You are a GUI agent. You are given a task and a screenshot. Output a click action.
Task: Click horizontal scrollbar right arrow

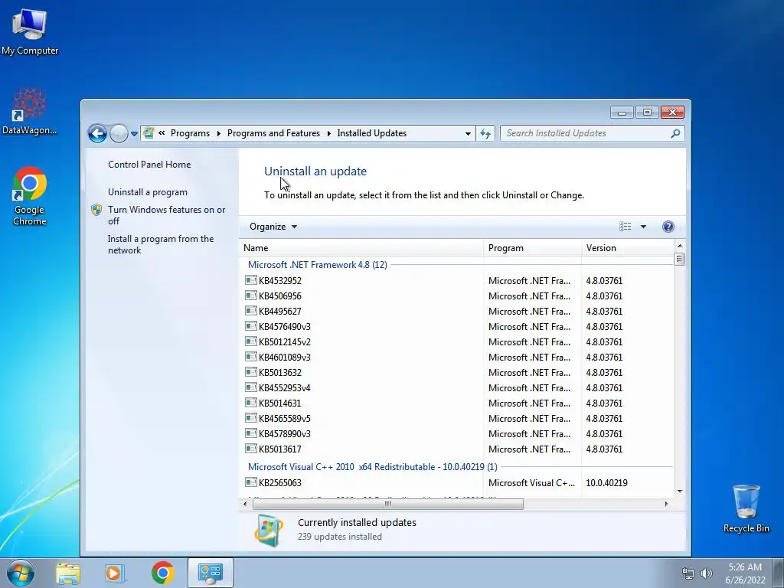pyautogui.click(x=666, y=504)
